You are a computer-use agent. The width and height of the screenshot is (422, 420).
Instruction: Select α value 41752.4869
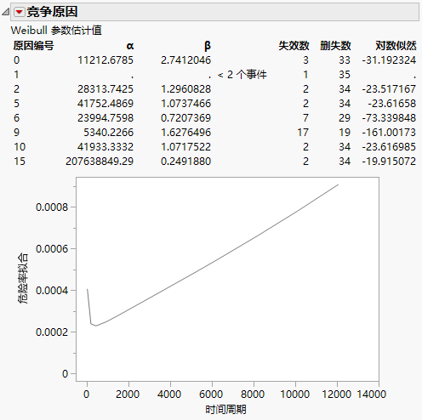click(x=105, y=104)
